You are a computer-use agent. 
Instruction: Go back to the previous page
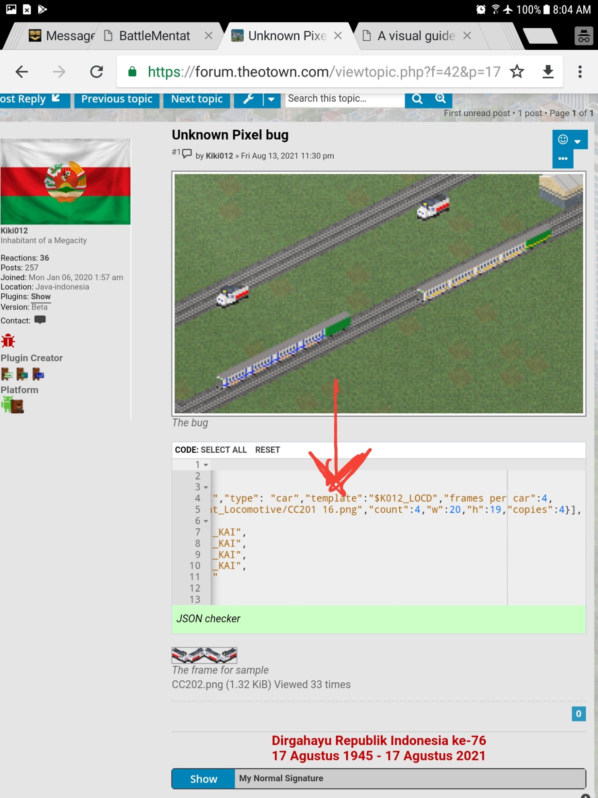coord(22,72)
